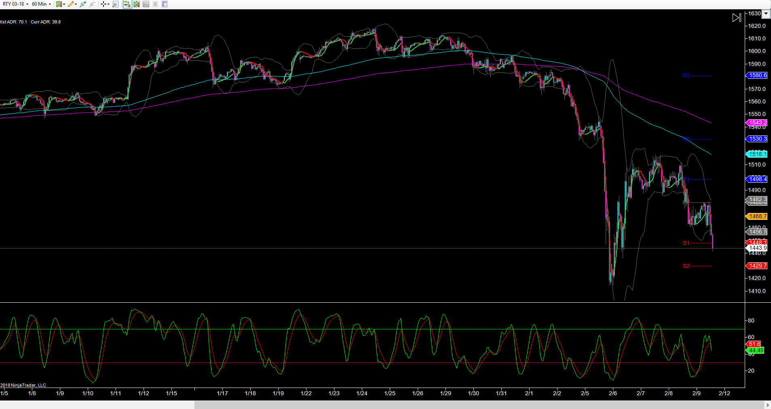Click the Hist ADR: 70.1 label
The image size is (771, 409).
(x=13, y=22)
